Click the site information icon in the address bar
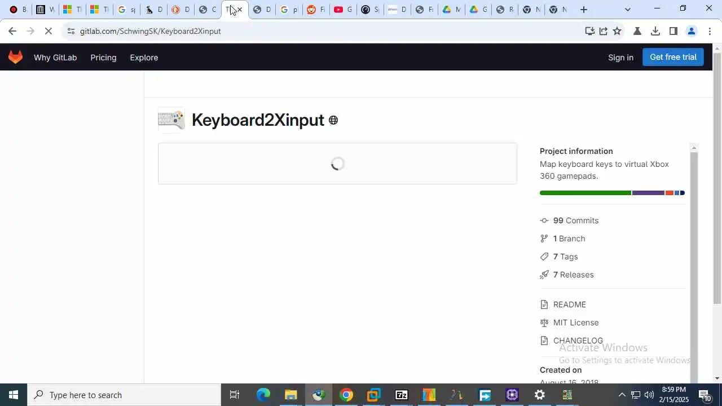This screenshot has height=406, width=722. coord(71,31)
